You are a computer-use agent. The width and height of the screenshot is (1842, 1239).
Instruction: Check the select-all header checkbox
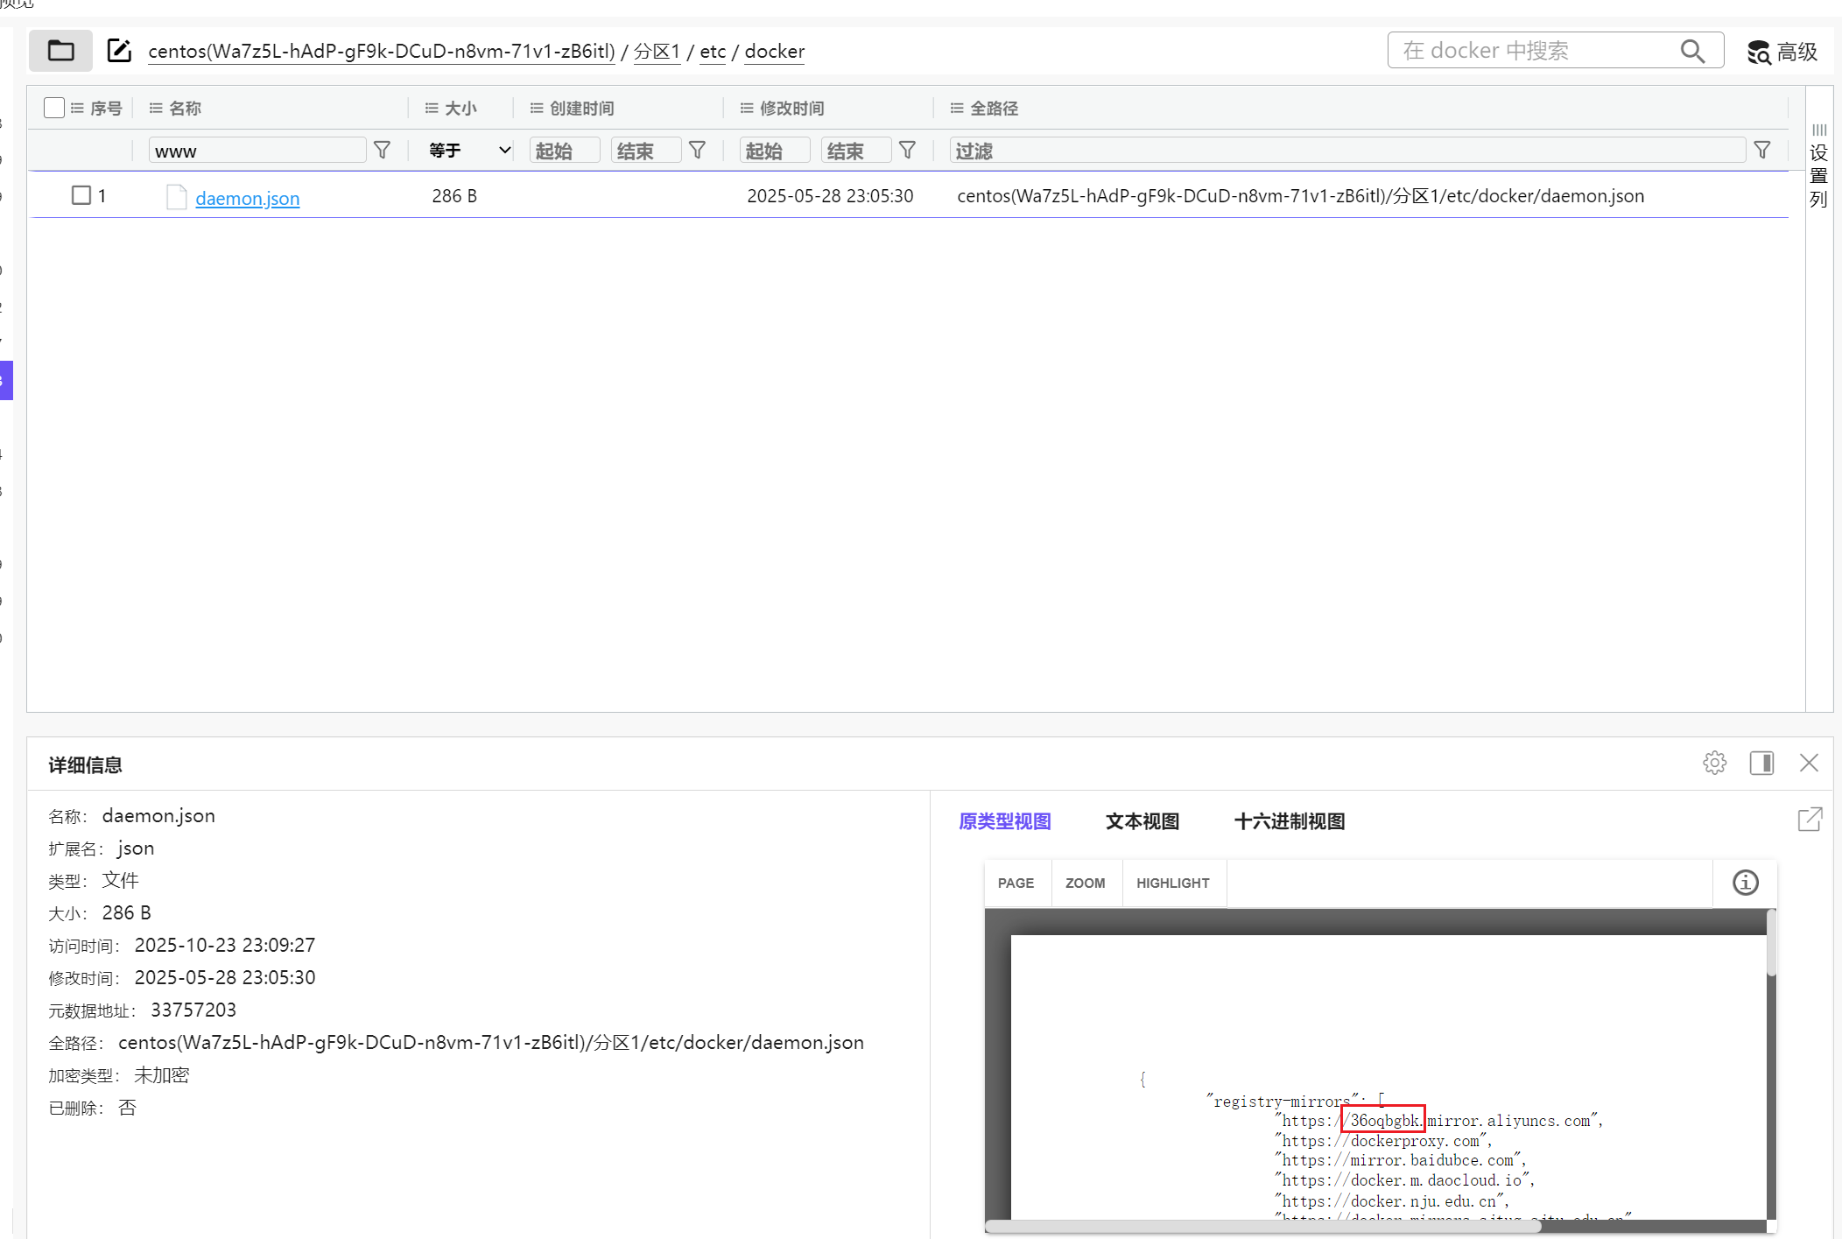(x=54, y=108)
